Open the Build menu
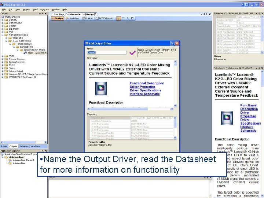 click(35, 10)
